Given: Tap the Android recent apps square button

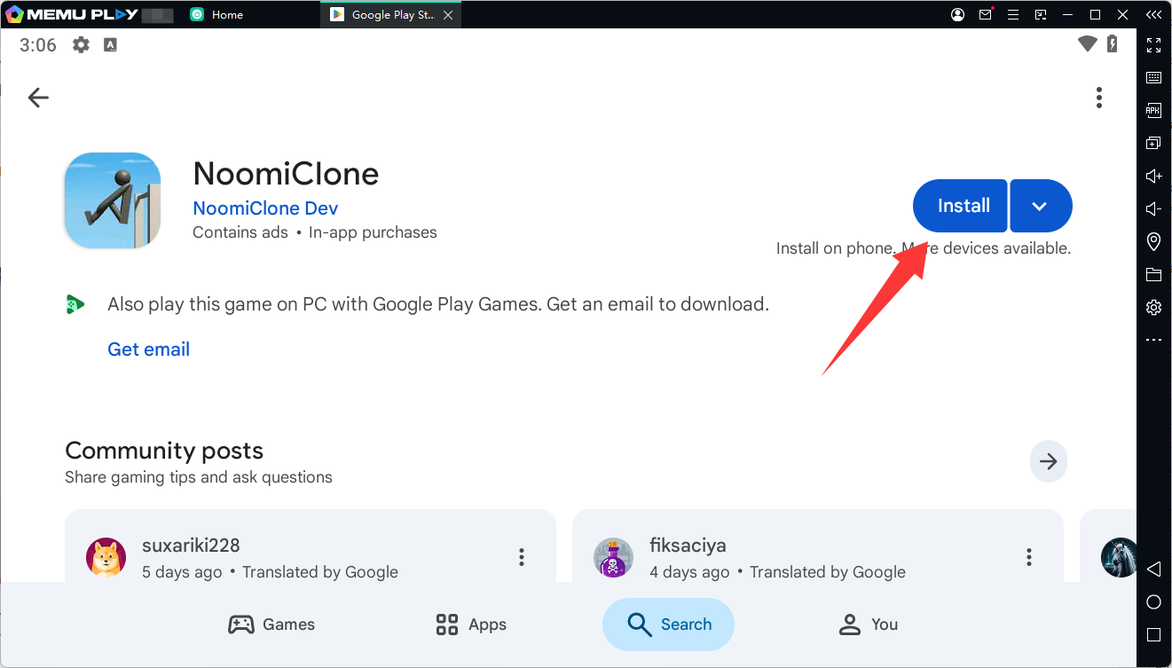Looking at the screenshot, I should point(1153,635).
